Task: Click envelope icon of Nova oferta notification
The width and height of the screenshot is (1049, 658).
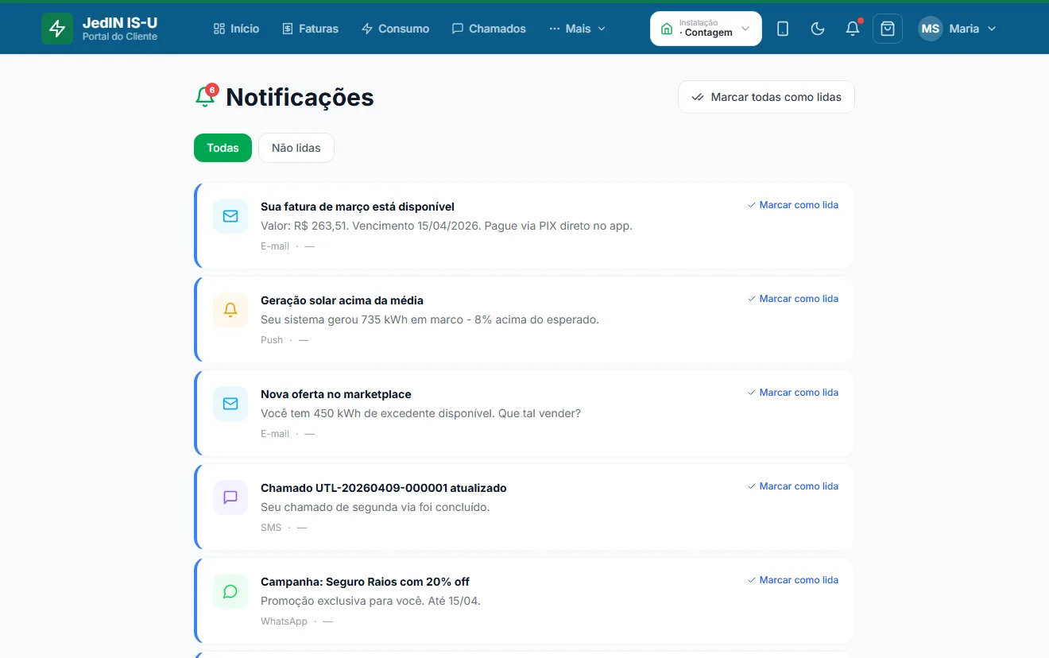Action: coord(230,404)
